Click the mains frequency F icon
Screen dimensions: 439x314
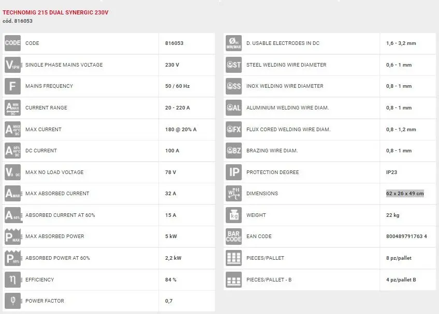point(12,86)
